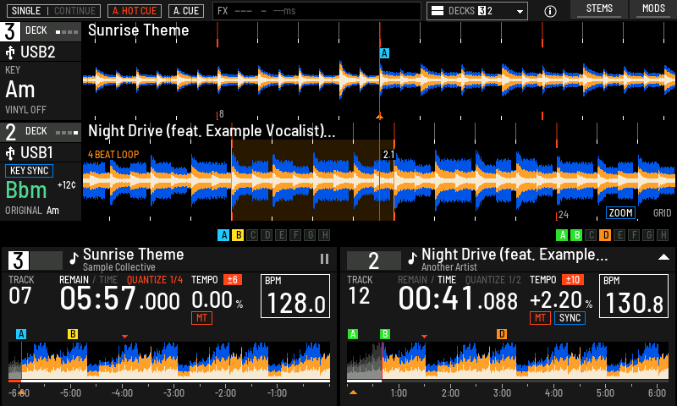Click hot cue A marker on Sunrise waveform
Screen dimensions: 677x406
(384, 53)
